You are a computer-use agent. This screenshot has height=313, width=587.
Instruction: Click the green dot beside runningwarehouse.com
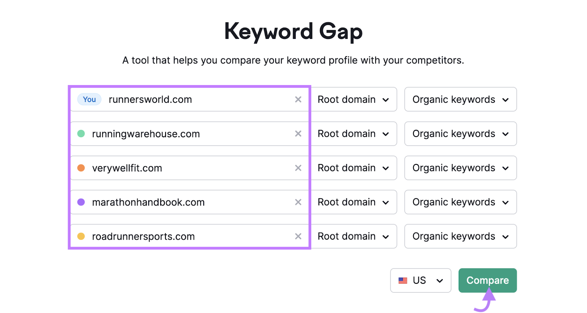[81, 134]
